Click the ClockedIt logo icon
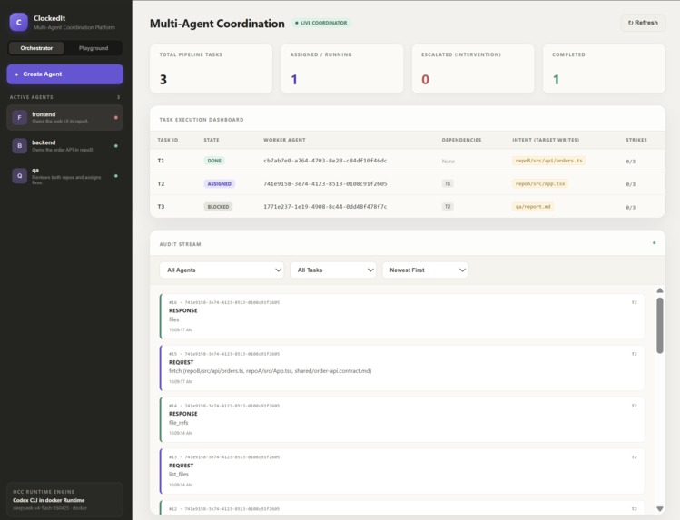Screen dimensions: 680x520 point(19,22)
